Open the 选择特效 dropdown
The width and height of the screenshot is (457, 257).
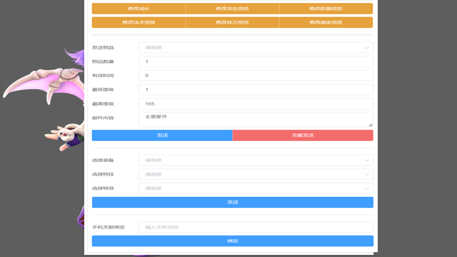point(256,188)
